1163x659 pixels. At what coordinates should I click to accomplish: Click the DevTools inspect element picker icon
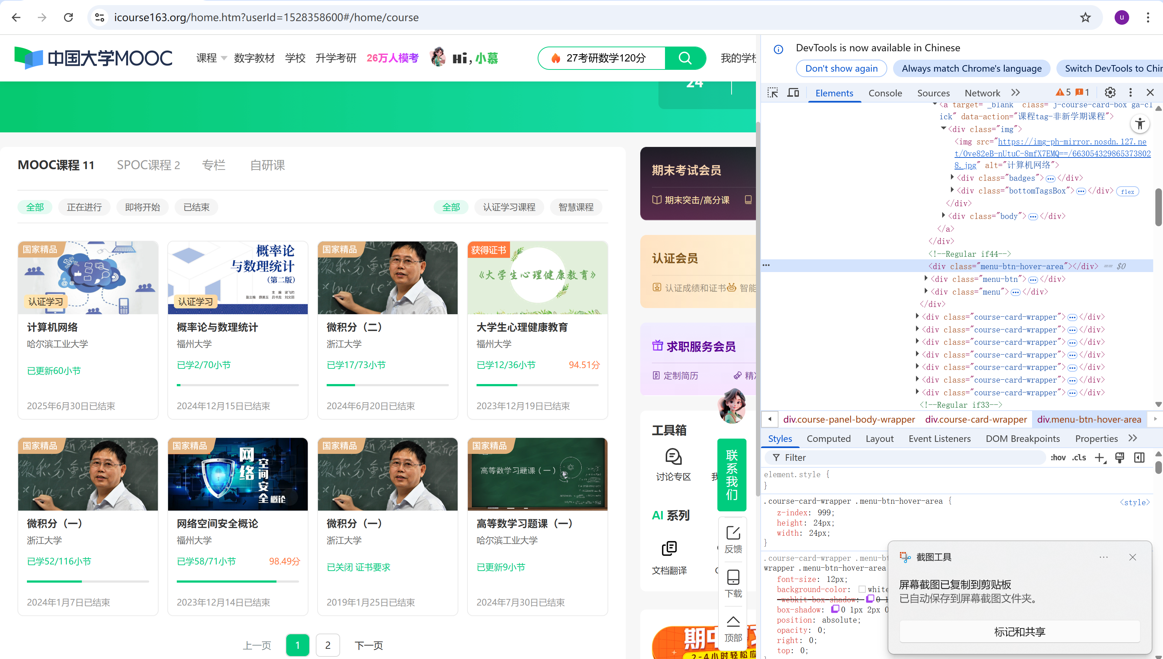773,93
